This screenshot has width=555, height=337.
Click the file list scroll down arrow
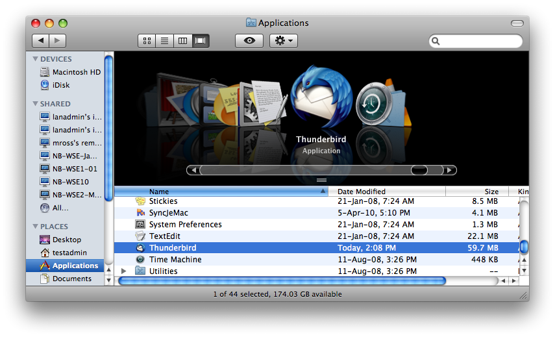coord(524,271)
